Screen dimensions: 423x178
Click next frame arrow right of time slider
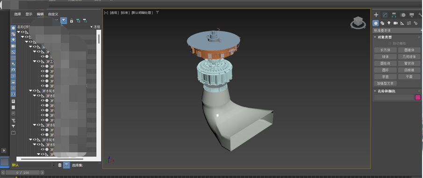[x=42, y=172]
